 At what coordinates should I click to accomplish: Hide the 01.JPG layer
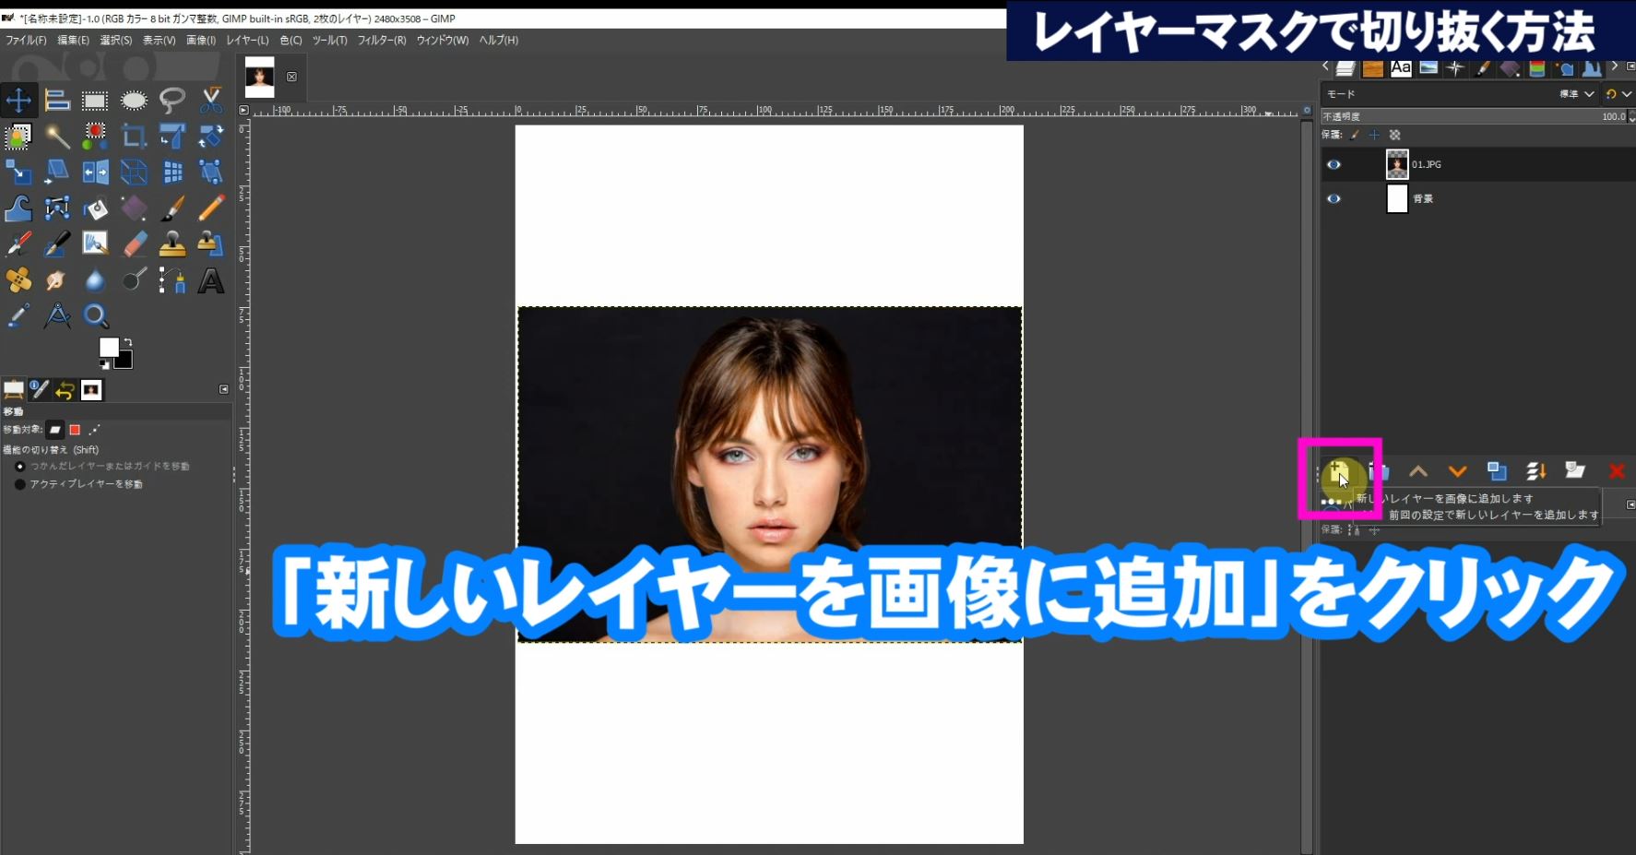pos(1334,165)
